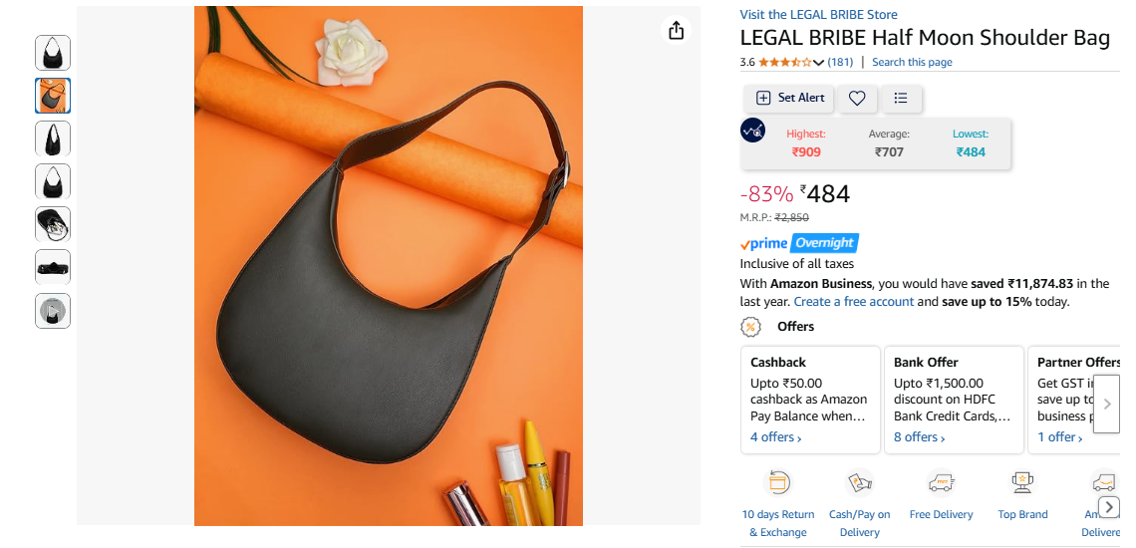1136x548 pixels.
Task: Select the first black bag thumbnail
Action: 53,53
